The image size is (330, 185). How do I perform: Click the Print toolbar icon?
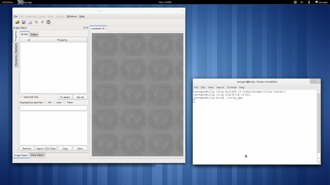click(30, 22)
